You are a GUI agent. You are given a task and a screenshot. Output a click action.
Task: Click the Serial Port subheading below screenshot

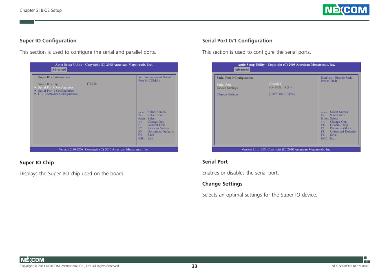pyautogui.click(x=215, y=162)
